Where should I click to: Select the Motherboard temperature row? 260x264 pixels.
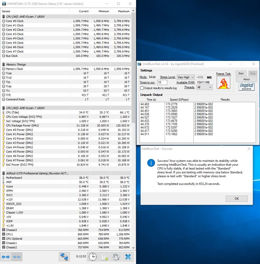click(x=66, y=178)
